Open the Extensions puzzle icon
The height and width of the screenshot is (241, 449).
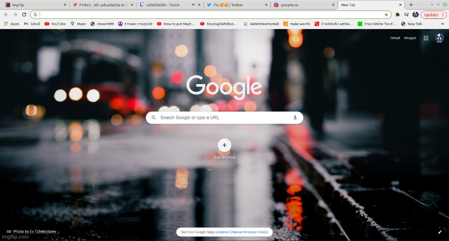[x=397, y=14]
